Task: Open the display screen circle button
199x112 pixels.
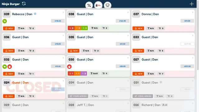Action: pyautogui.click(x=108, y=5)
